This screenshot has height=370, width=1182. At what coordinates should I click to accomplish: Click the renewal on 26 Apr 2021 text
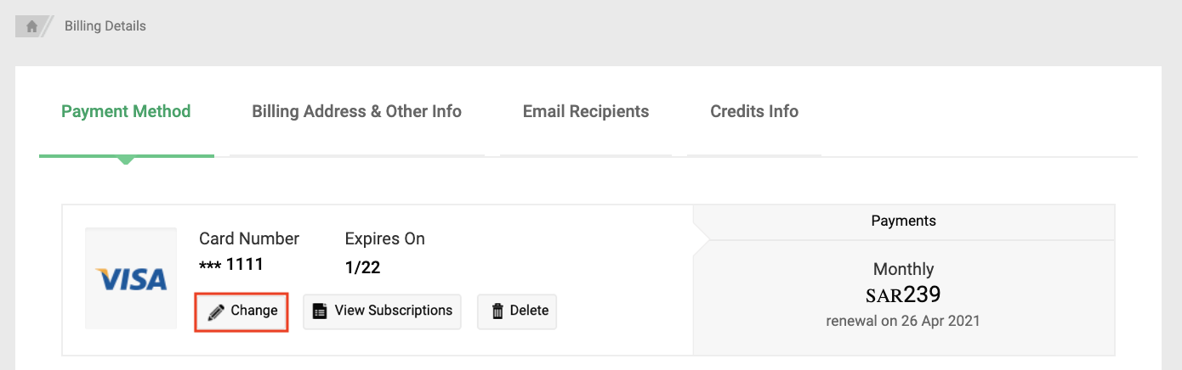903,322
